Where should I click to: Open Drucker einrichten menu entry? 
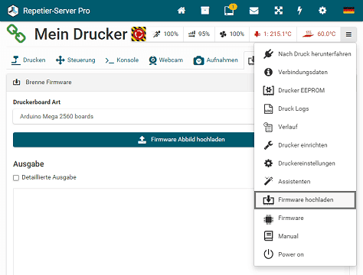coord(305,145)
